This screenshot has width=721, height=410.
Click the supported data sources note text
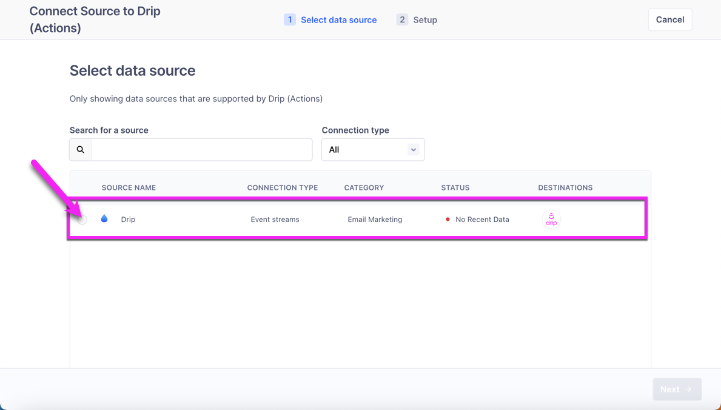click(x=196, y=99)
